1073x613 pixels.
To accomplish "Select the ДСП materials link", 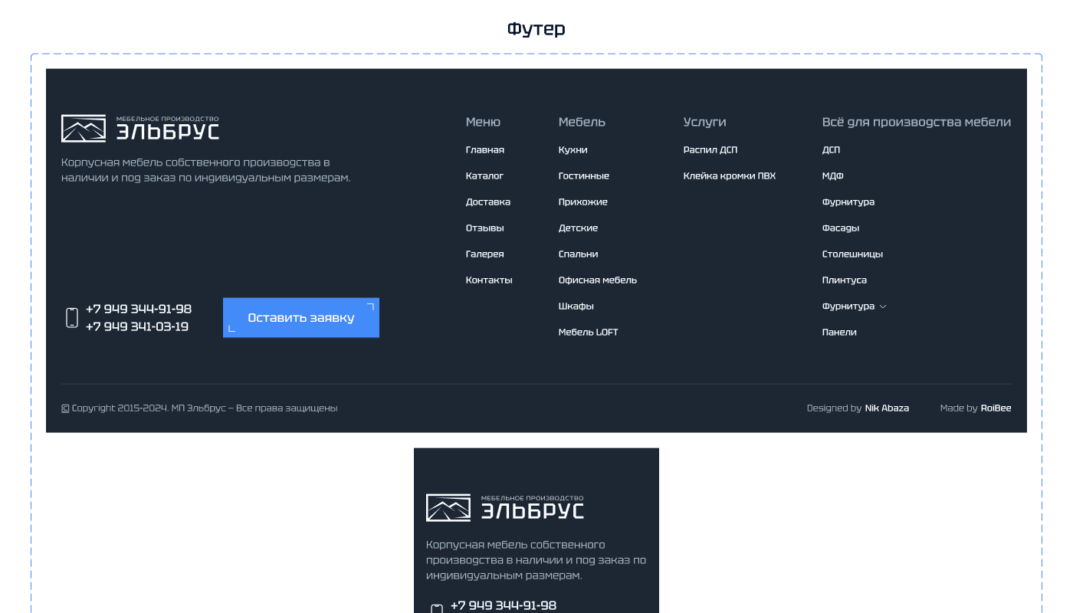I will click(x=832, y=150).
